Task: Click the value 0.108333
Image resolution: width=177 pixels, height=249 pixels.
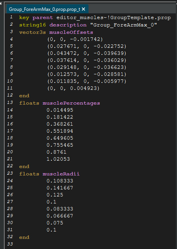Action: click(60, 181)
